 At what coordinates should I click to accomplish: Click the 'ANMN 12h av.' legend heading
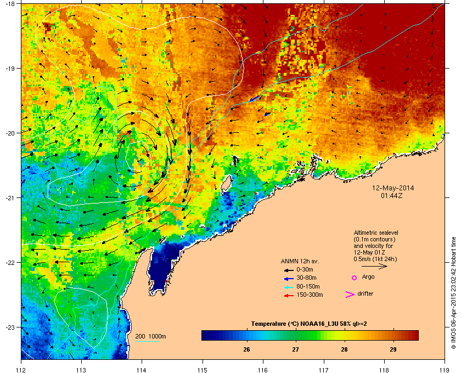[x=300, y=261]
